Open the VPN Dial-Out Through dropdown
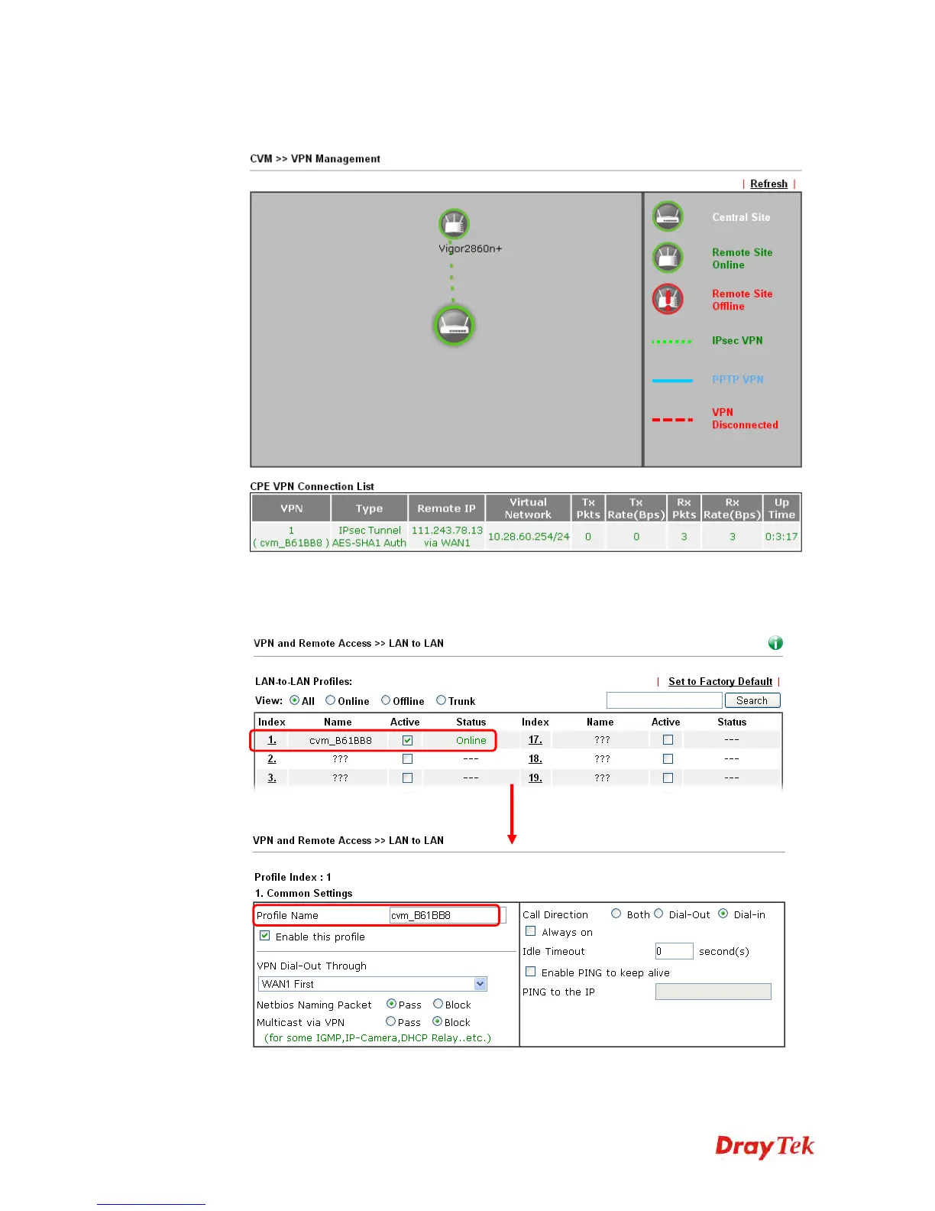 pyautogui.click(x=373, y=984)
